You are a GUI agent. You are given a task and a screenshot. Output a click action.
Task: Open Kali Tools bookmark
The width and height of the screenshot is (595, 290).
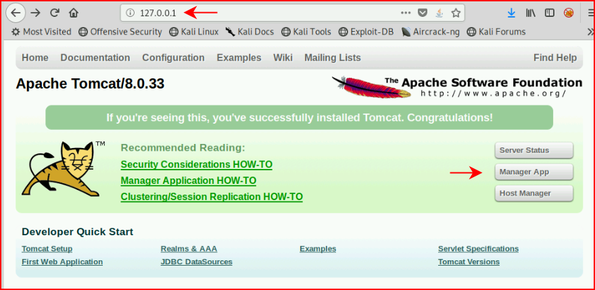coord(306,32)
